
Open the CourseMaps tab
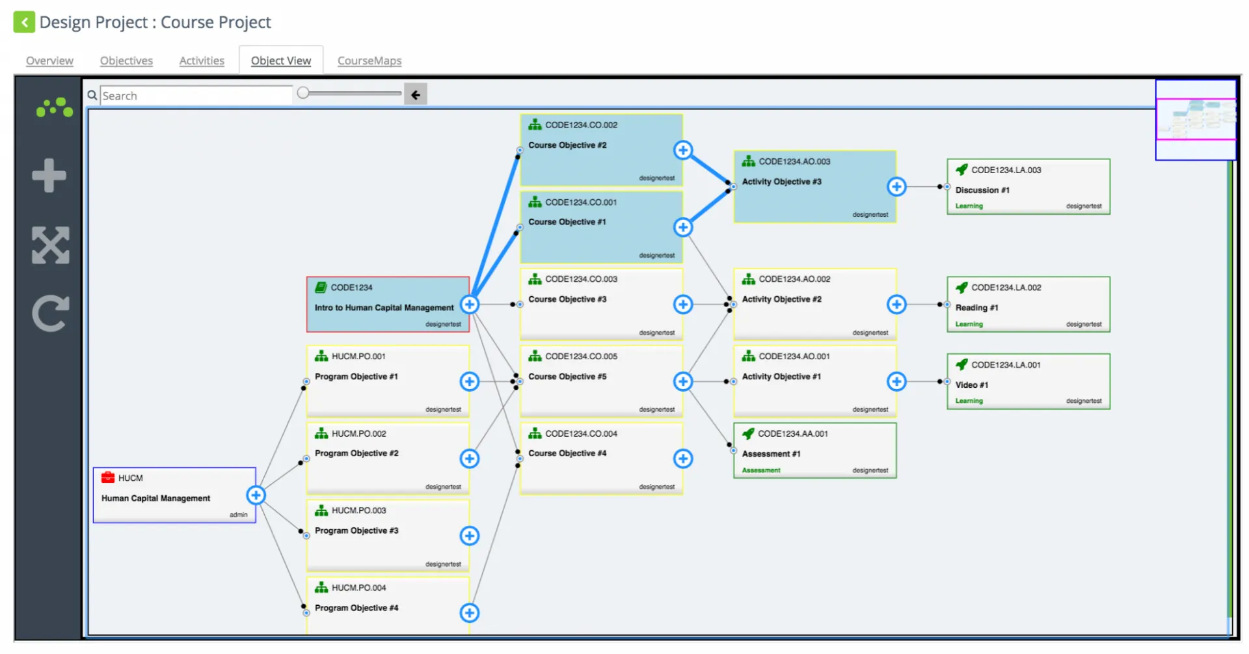tap(369, 61)
